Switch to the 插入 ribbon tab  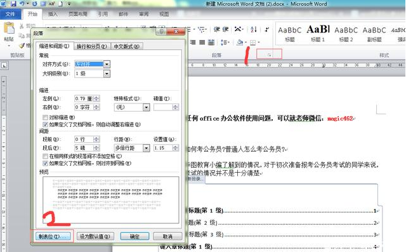click(53, 14)
